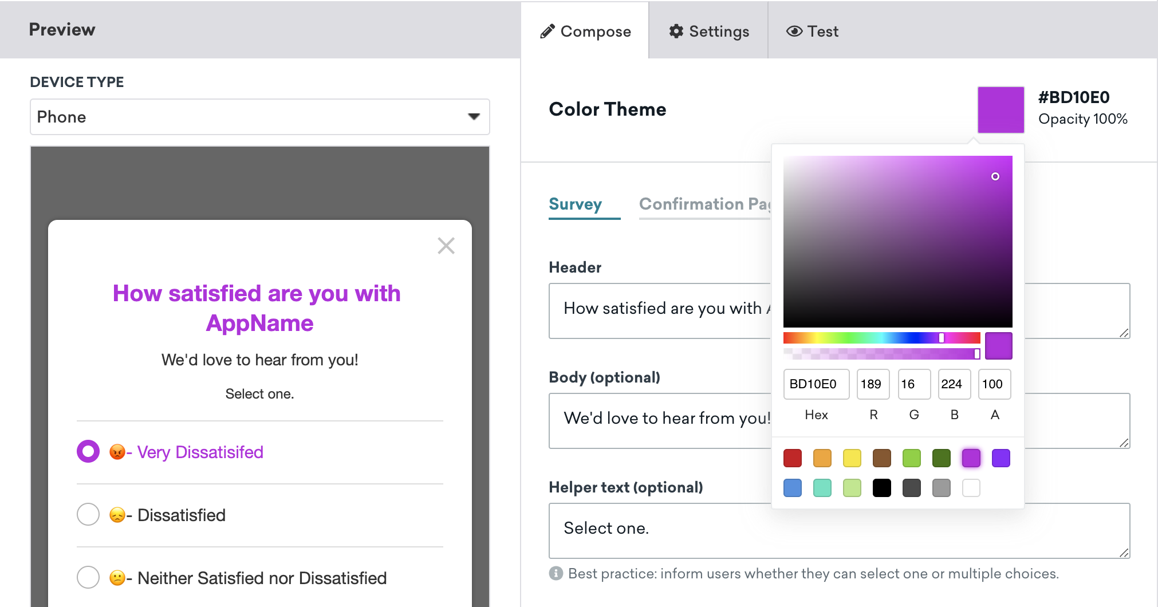Pick the teal preset color swatch

click(x=822, y=488)
